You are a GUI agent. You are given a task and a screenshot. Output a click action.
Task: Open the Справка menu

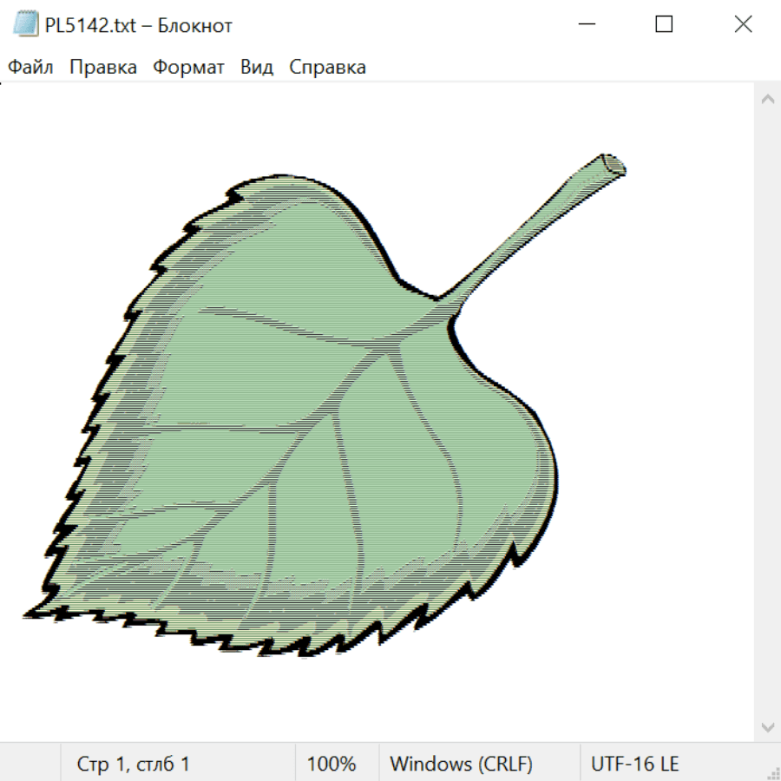click(x=327, y=68)
